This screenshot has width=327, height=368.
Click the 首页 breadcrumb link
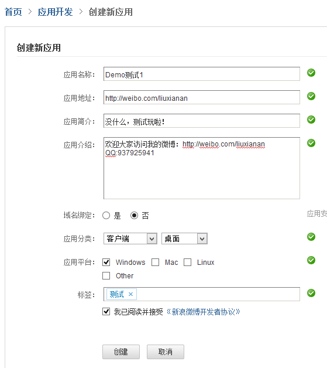coord(13,12)
